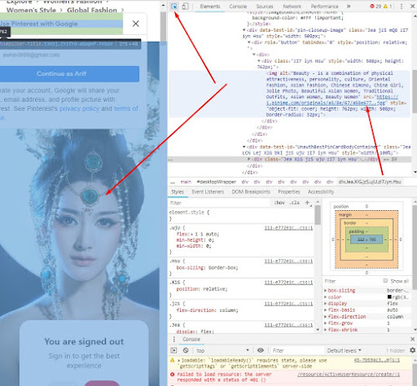Expand the flex-basis computed property
Image resolution: width=417 pixels, height=386 pixels.
click(325, 310)
